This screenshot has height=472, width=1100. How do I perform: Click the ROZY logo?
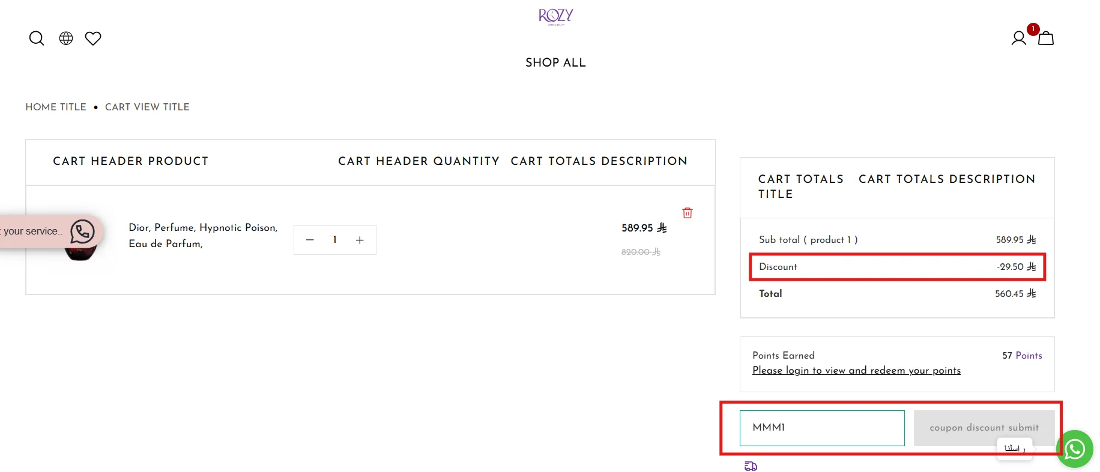click(556, 16)
